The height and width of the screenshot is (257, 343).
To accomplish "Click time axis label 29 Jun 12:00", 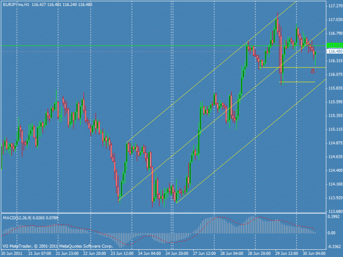I will 286,254.
